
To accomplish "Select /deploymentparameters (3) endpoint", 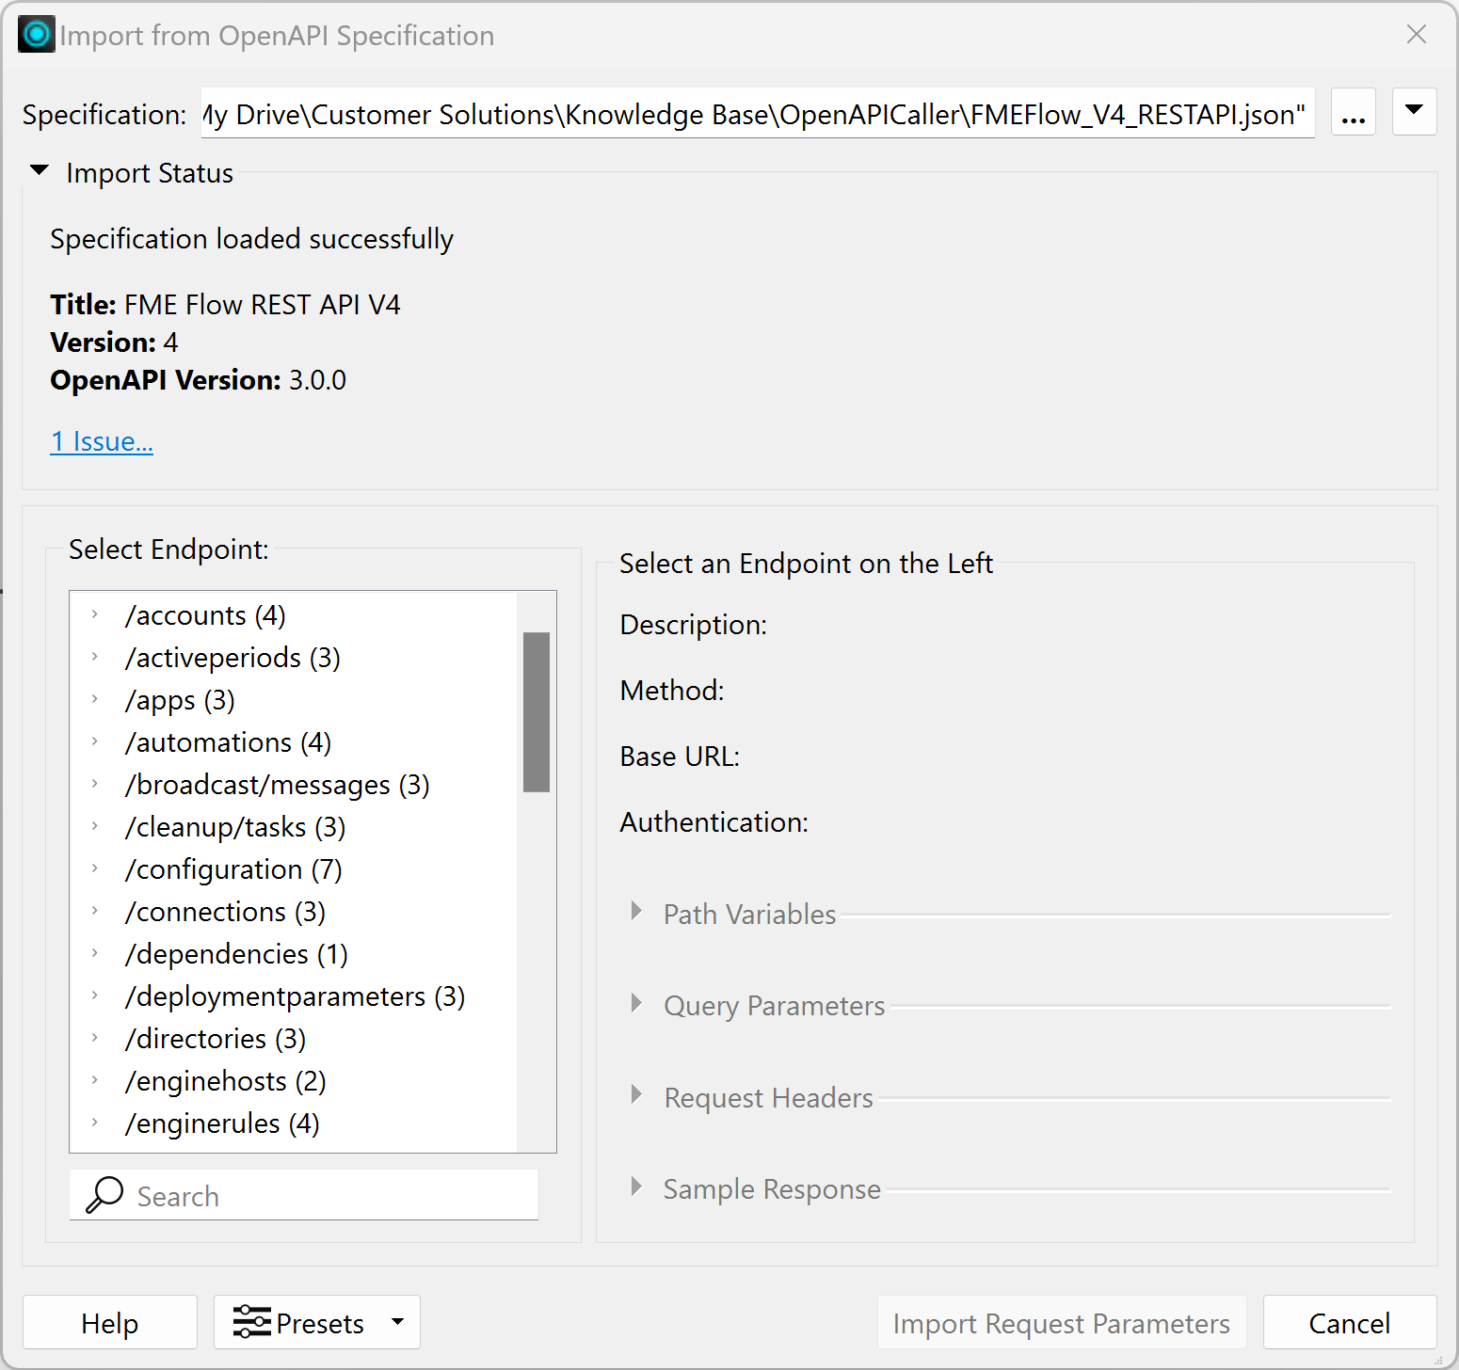I will click(295, 996).
